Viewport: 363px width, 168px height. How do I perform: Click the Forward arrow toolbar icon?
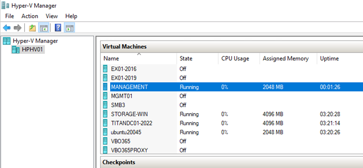pyautogui.click(x=17, y=28)
